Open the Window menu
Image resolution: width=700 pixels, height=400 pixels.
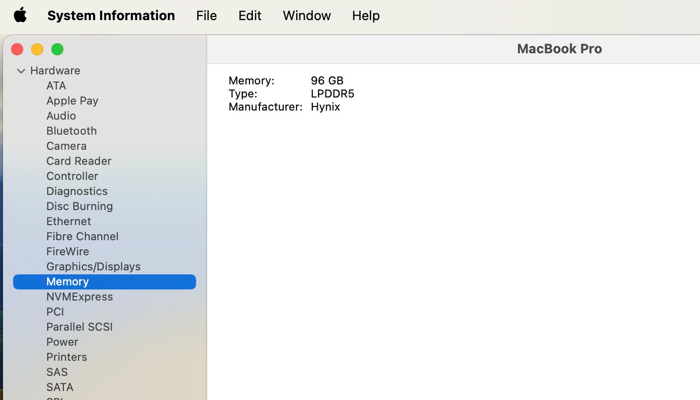[x=306, y=15]
